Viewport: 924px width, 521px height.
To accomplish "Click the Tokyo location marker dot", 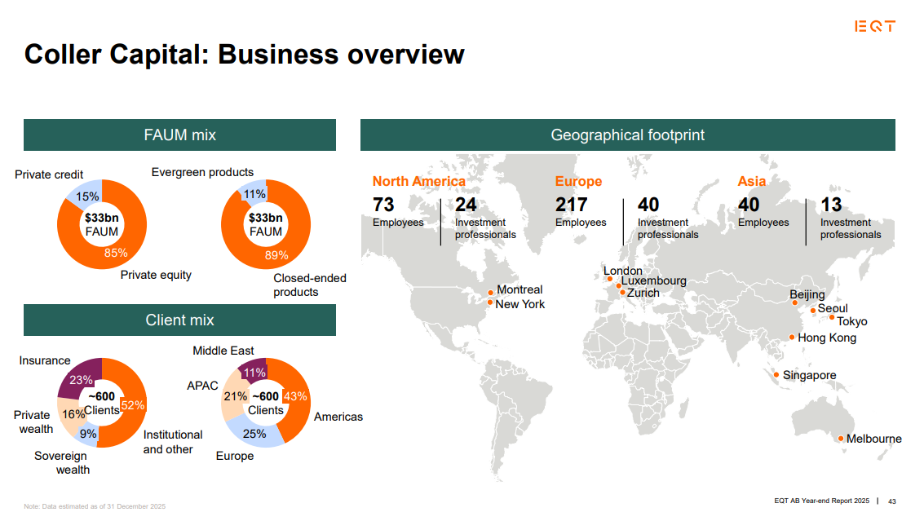I will pos(832,317).
